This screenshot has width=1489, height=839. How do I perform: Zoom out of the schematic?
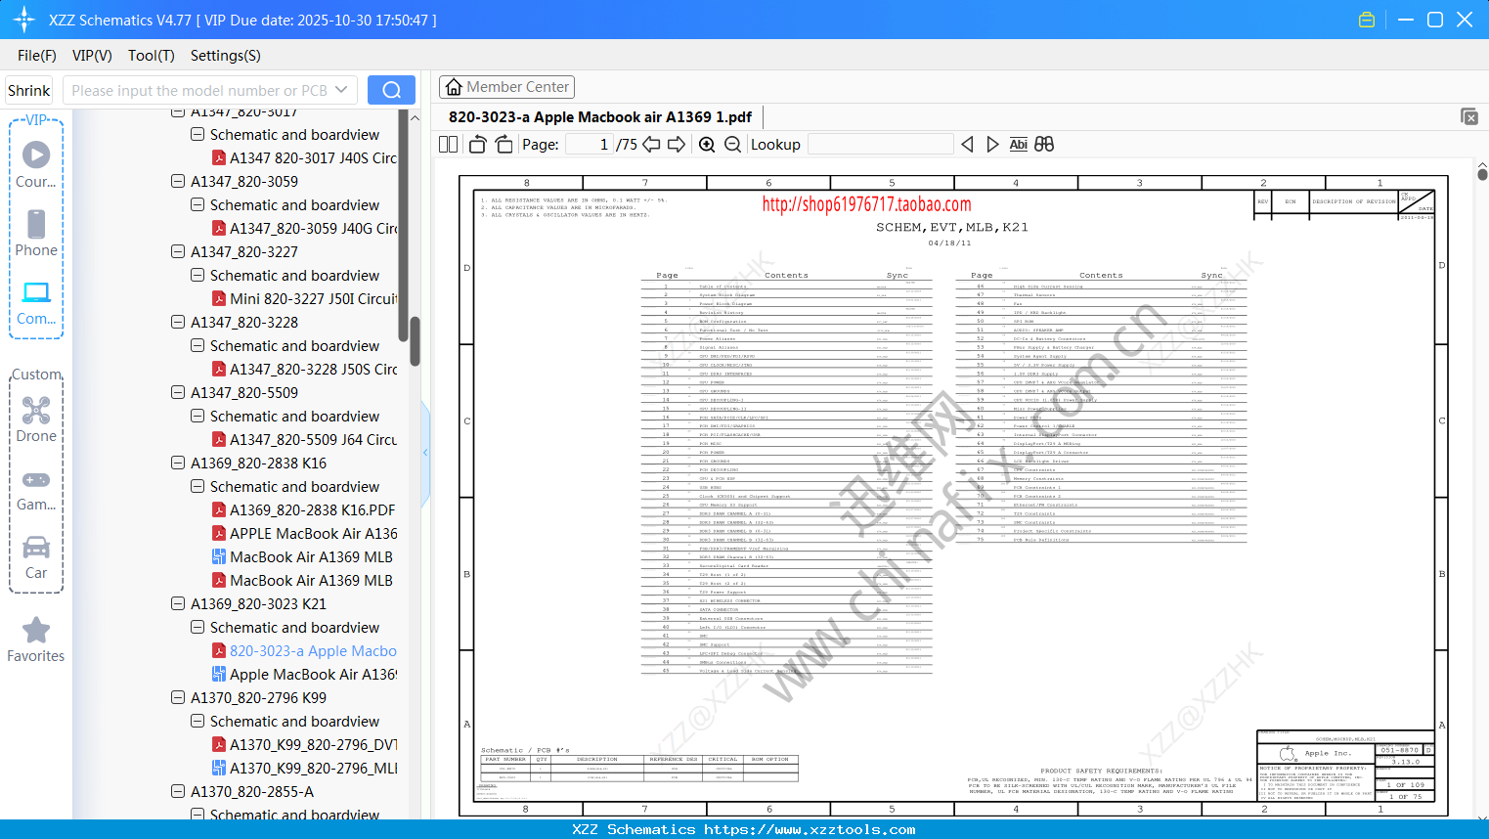point(732,145)
